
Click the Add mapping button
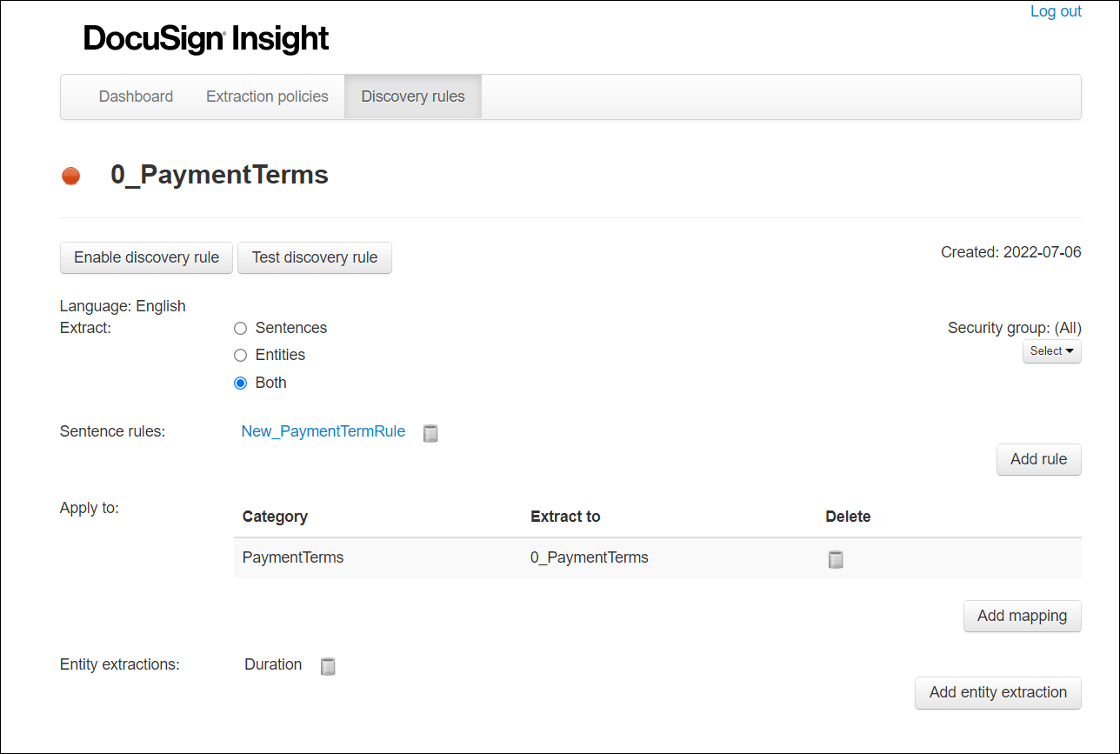(1023, 616)
